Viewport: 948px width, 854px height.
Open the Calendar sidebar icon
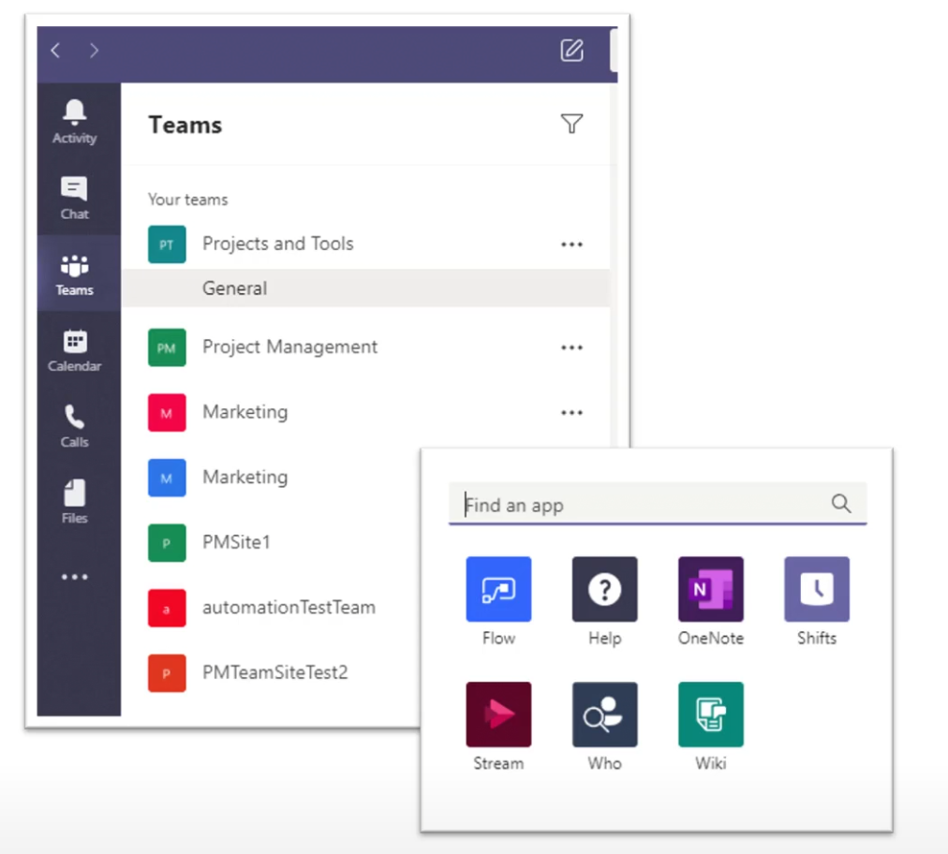(74, 350)
